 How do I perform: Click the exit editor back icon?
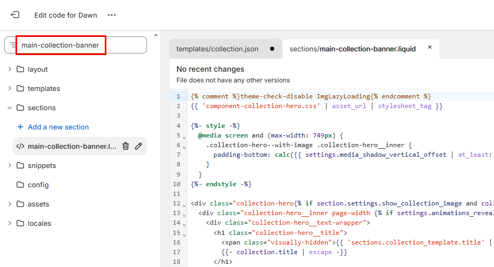(x=15, y=15)
